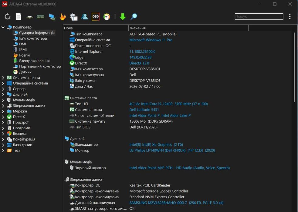
Task: Click the magnifier search icon in toolbar
Action: 134,17
